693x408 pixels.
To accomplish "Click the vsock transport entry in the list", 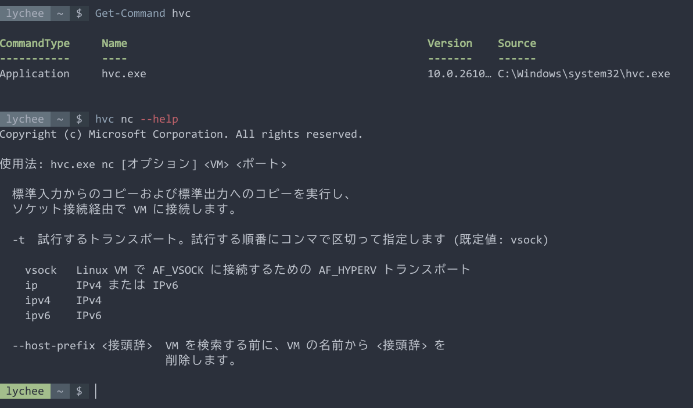I will click(x=41, y=270).
